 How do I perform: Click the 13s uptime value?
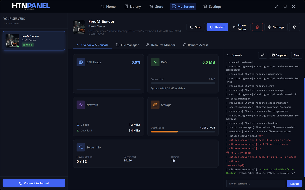point(173,161)
